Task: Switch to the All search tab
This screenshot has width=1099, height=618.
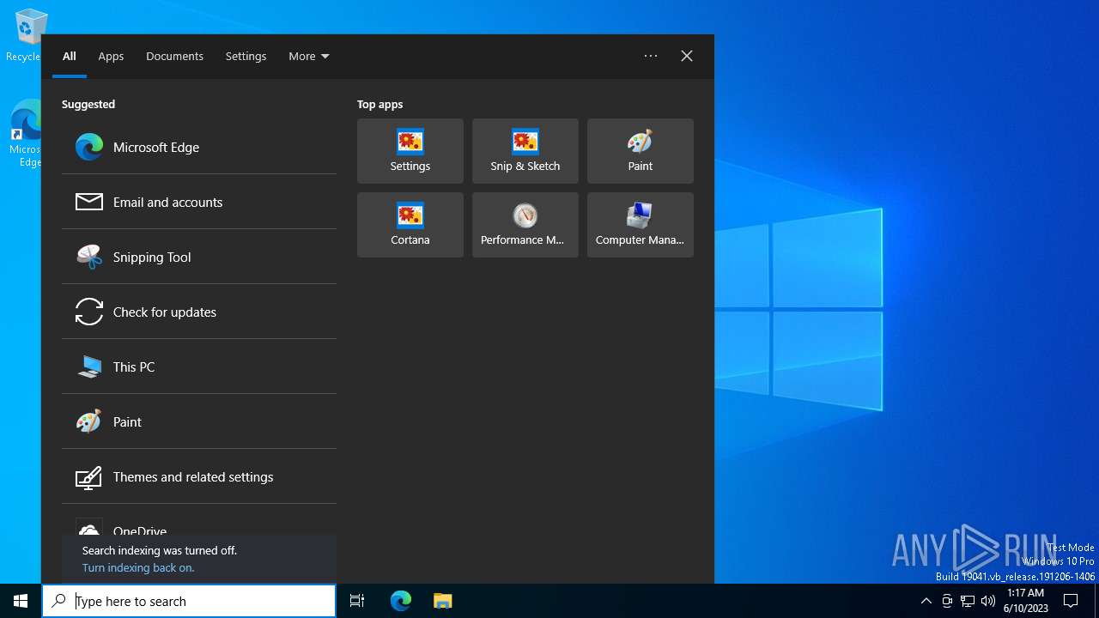Action: pyautogui.click(x=70, y=56)
